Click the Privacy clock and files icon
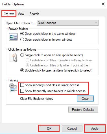The image size is (107, 134). pyautogui.click(x=13, y=87)
